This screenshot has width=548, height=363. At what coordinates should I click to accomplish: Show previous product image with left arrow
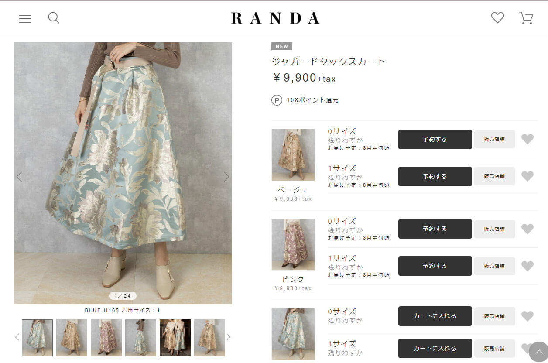(19, 177)
